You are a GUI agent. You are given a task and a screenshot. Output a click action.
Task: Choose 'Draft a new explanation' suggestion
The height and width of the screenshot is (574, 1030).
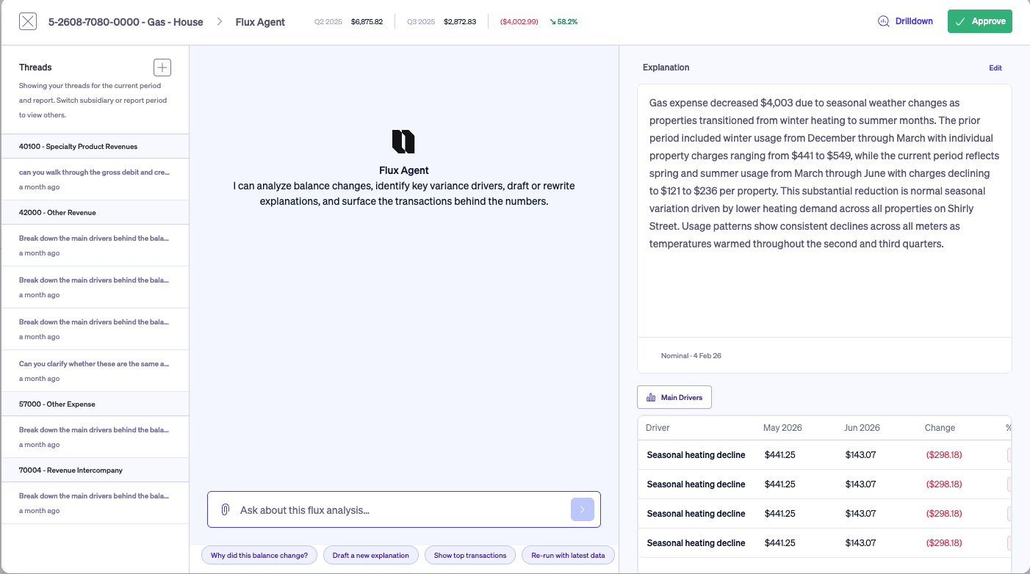(371, 556)
